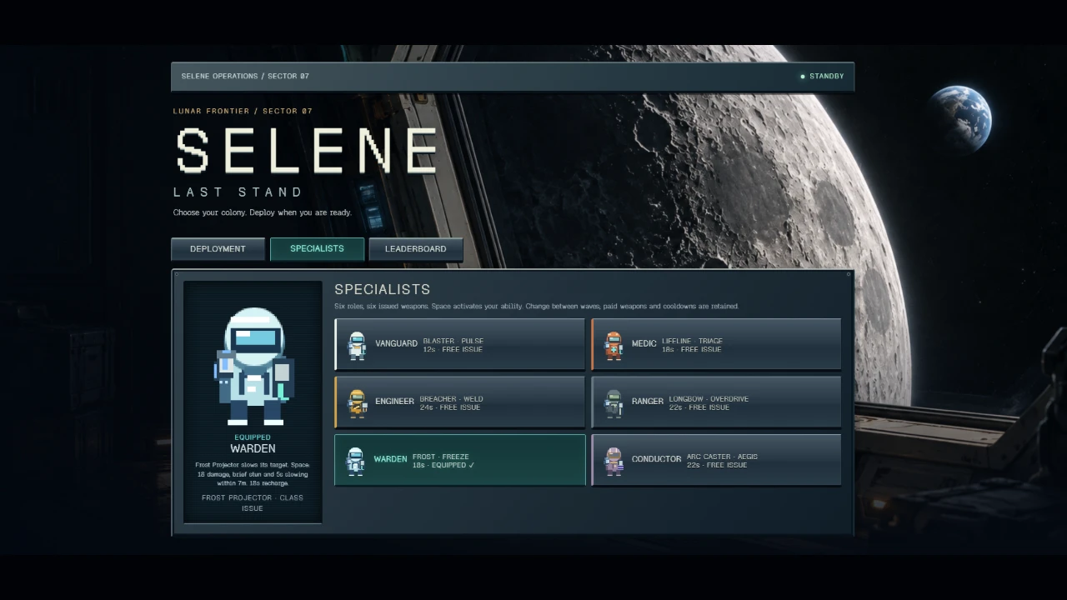Screen dimensions: 1067x600
Task: Click the Warden astronaut icon in list
Action: pyautogui.click(x=355, y=461)
